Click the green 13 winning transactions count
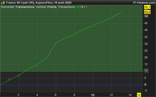Viewport: 156px width, 97px height. [78, 7]
